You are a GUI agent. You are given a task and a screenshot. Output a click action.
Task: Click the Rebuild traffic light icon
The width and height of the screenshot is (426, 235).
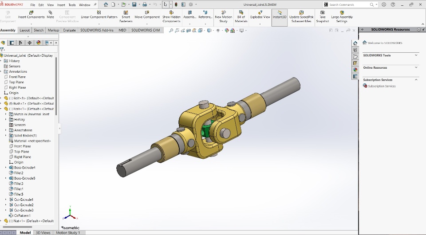coord(176,4)
